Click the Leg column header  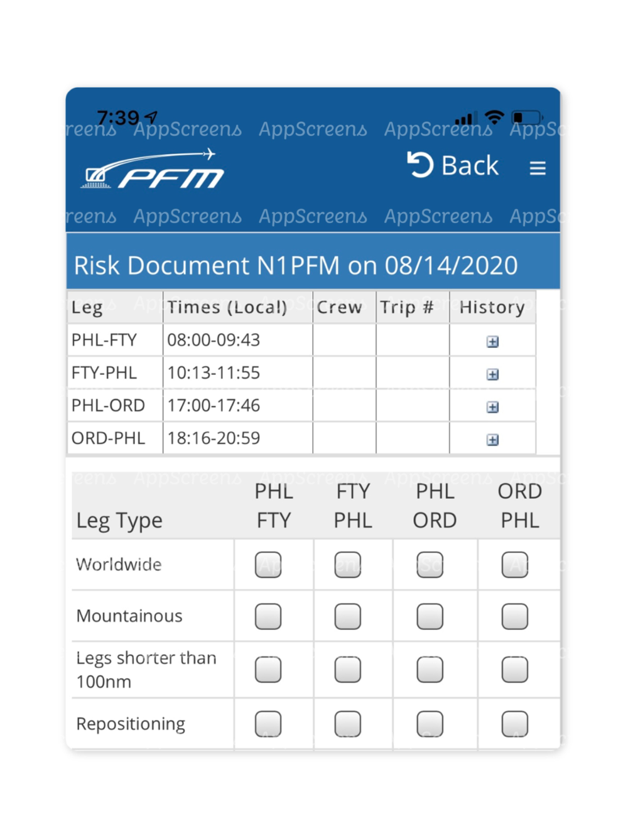[115, 307]
